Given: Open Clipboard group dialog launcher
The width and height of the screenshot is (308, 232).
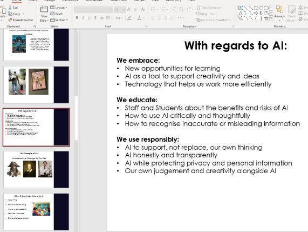Looking at the screenshot, I should click(x=35, y=26).
